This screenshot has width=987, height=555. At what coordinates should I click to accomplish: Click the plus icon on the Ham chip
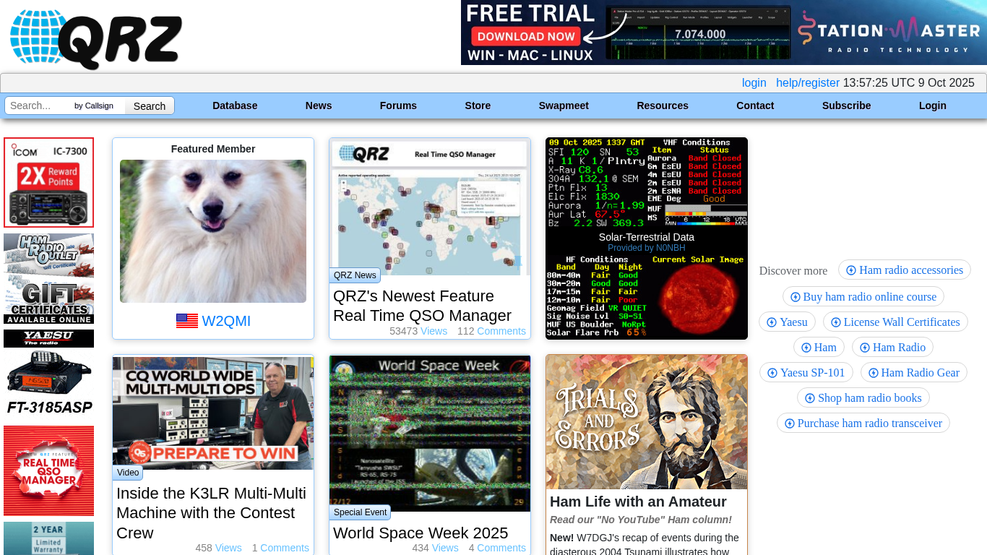pyautogui.click(x=806, y=348)
